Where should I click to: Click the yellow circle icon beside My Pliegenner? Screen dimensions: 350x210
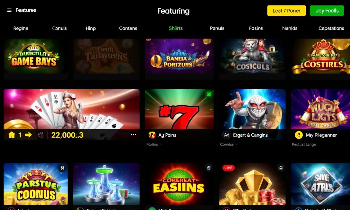[x=299, y=135]
